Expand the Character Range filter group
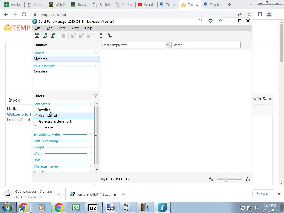Screen dimensions: 284x213 (91, 166)
